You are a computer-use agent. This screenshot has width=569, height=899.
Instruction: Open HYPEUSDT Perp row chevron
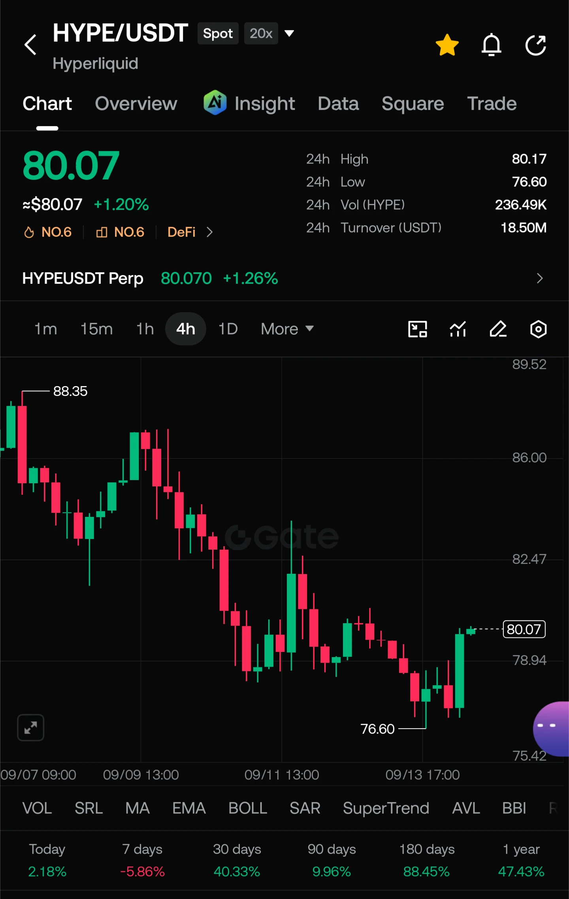coord(540,279)
